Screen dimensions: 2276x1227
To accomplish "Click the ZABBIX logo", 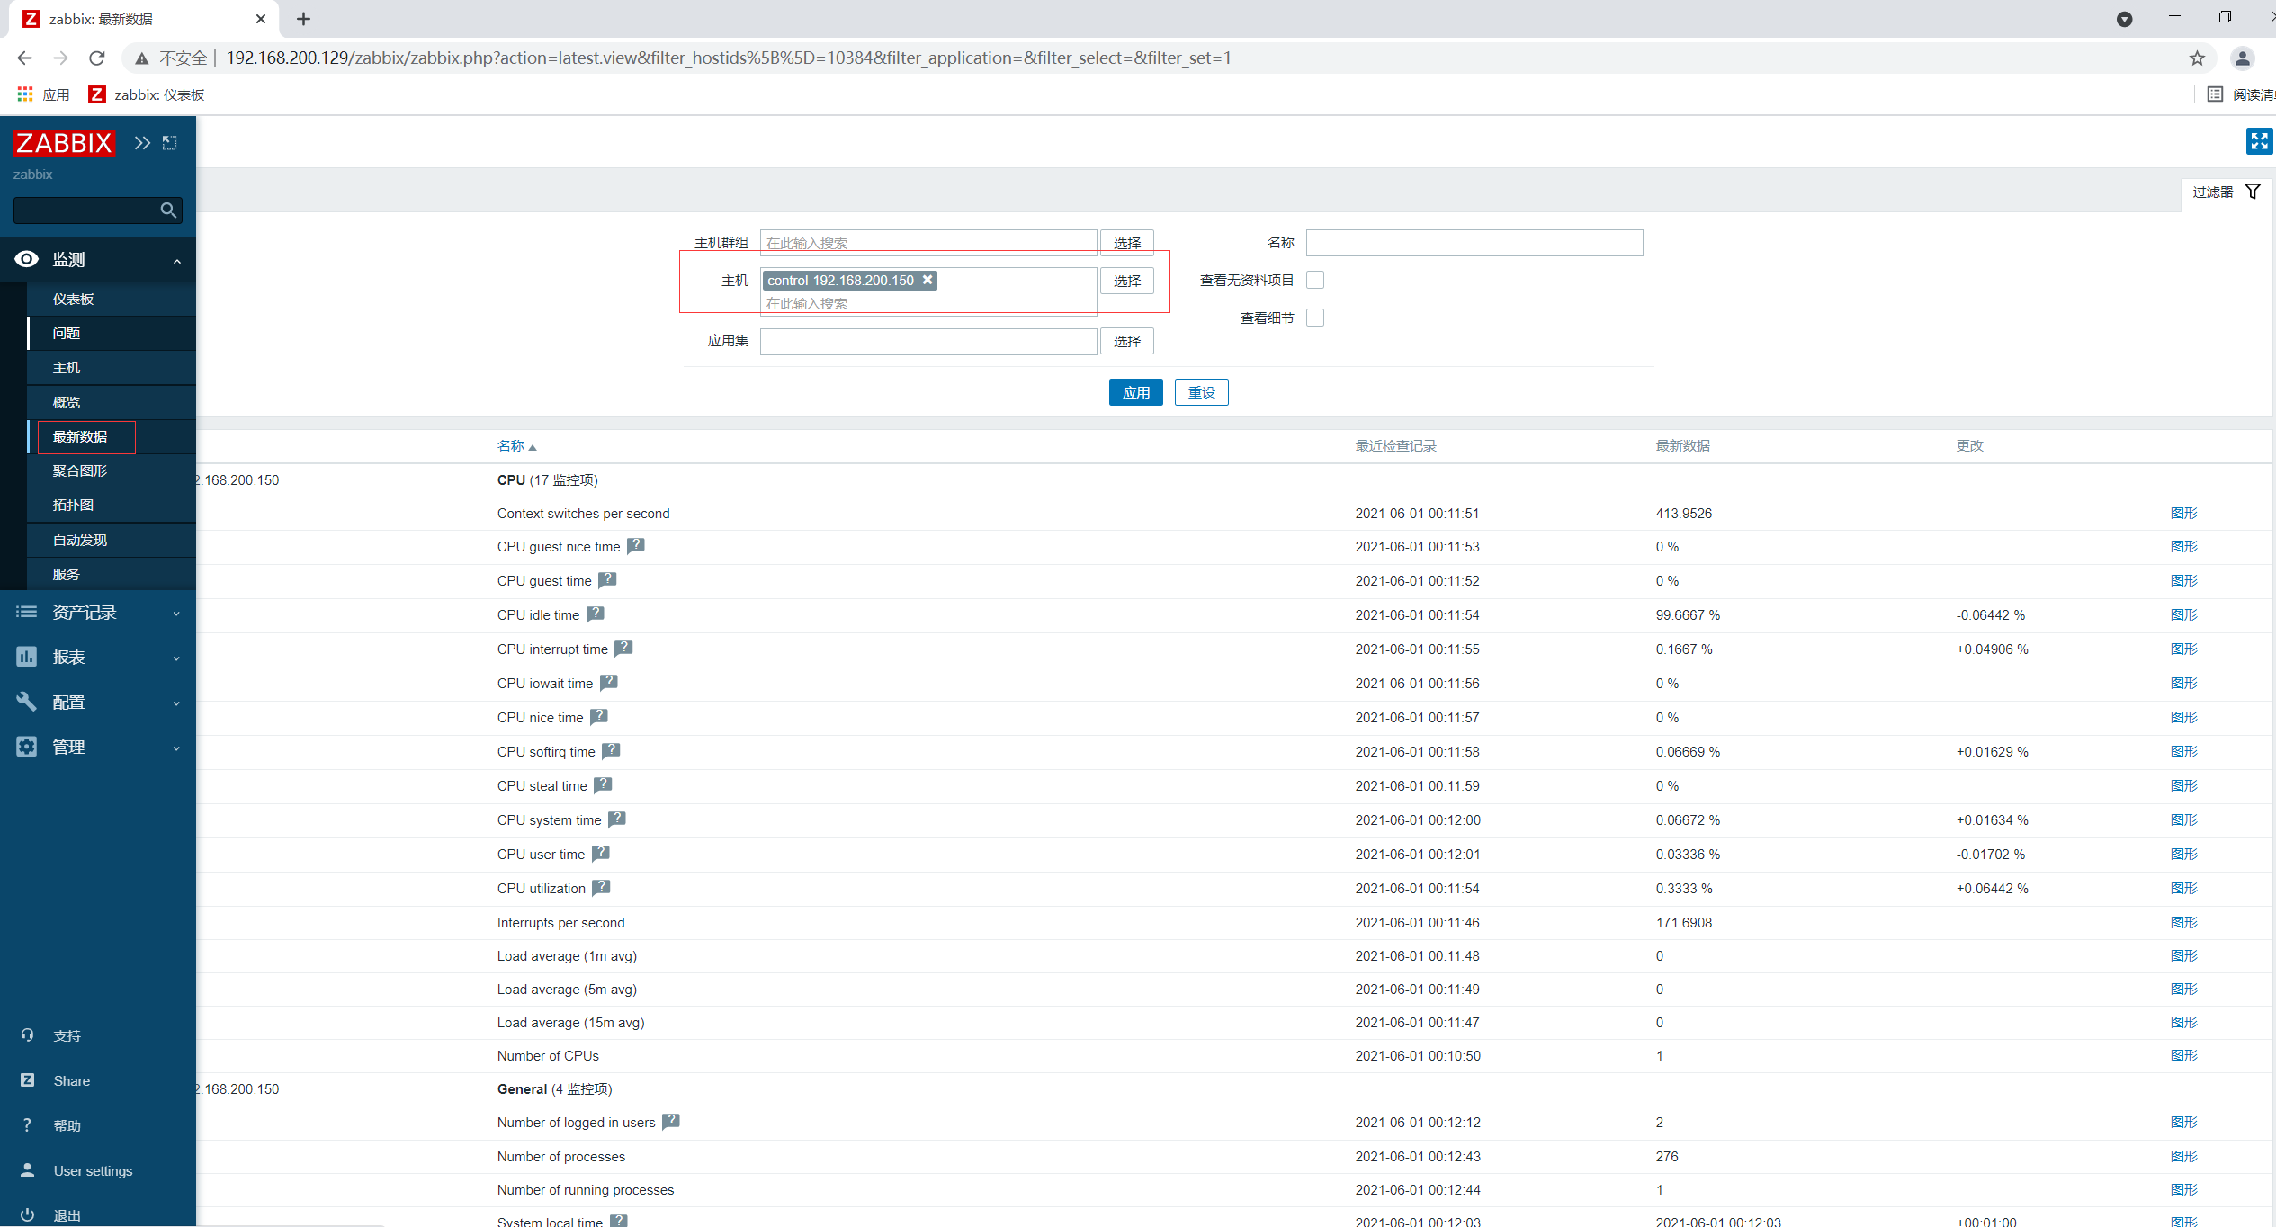I will click(x=64, y=143).
